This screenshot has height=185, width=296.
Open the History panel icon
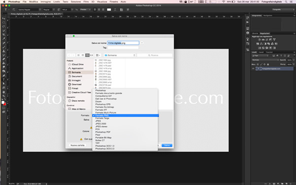click(x=248, y=18)
